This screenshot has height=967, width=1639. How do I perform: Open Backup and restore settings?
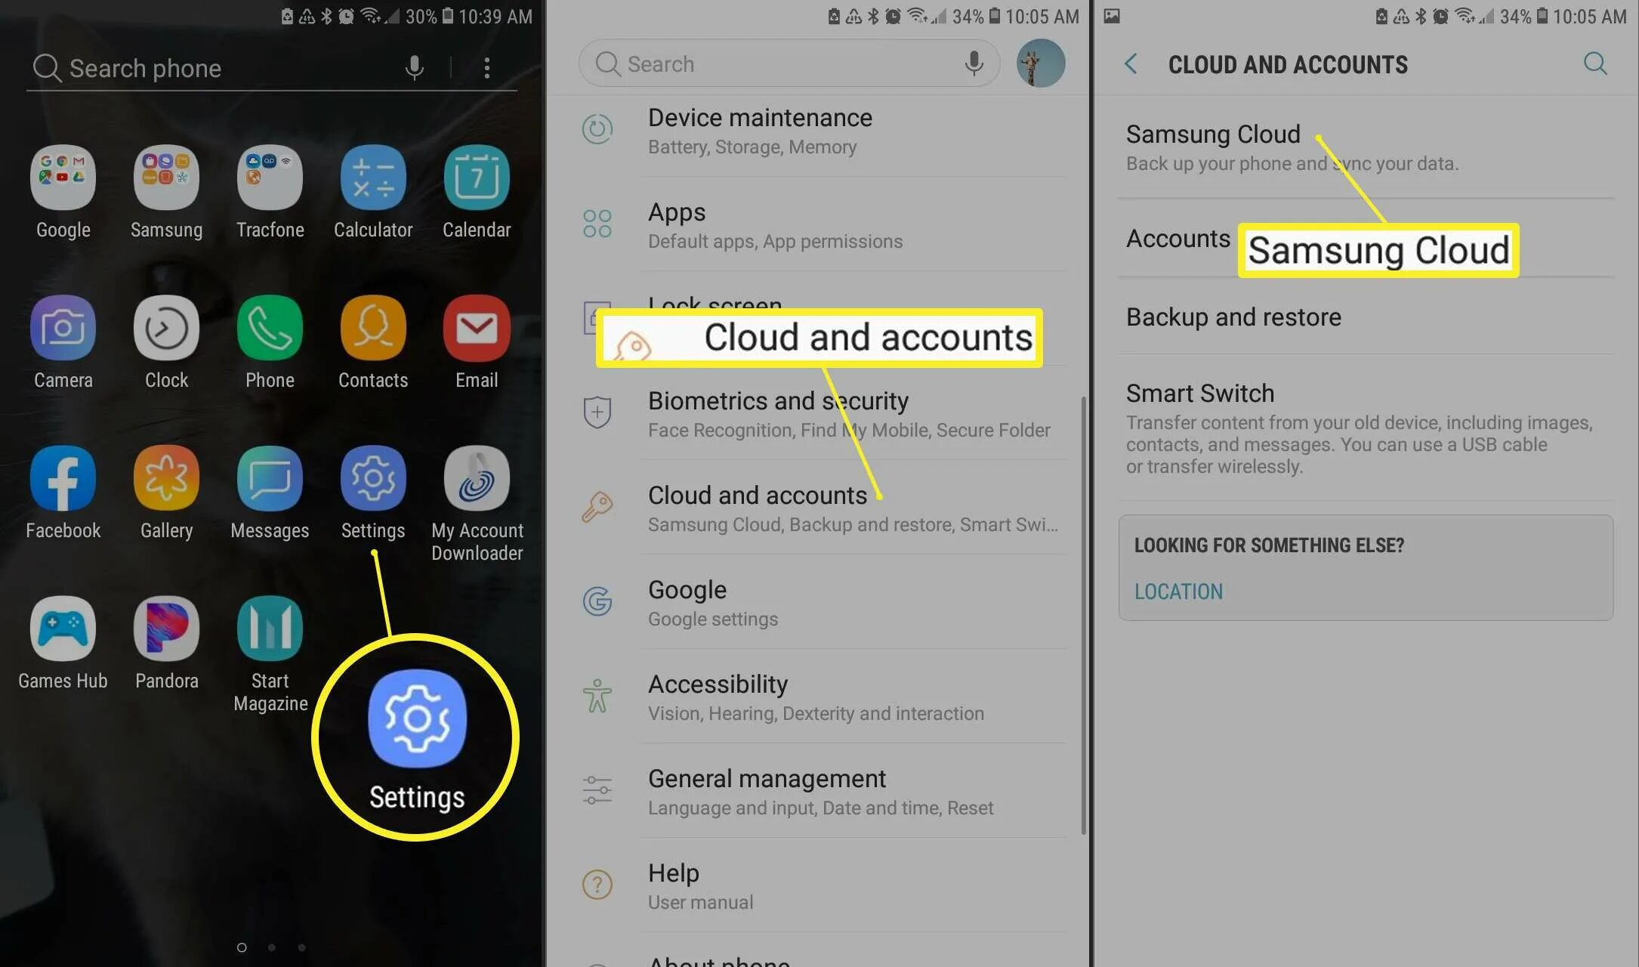1233,316
